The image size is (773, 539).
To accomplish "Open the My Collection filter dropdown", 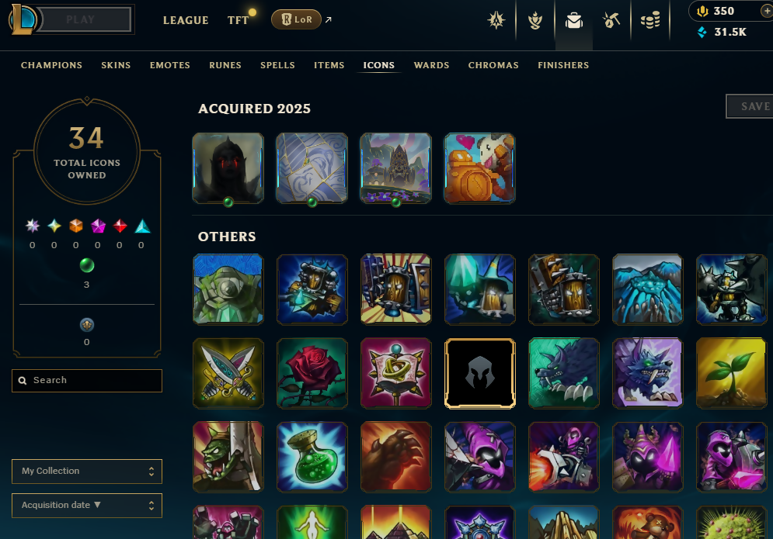I will pyautogui.click(x=87, y=471).
